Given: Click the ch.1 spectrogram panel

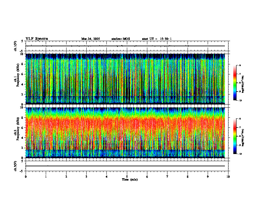Looking at the screenshot, I should point(125,79).
